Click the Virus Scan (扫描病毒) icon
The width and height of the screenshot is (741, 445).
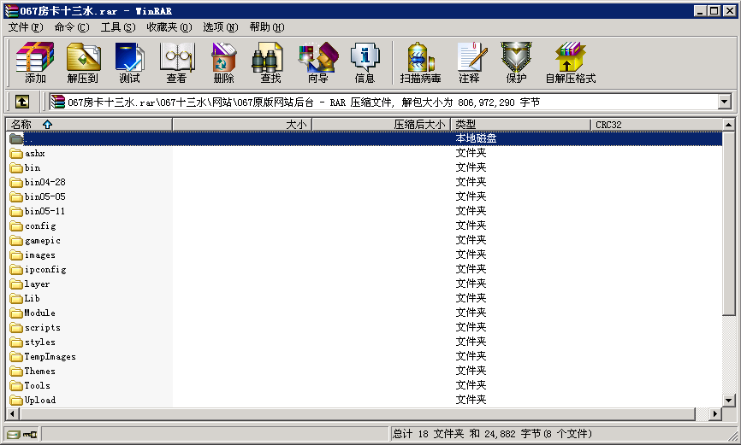click(x=420, y=62)
